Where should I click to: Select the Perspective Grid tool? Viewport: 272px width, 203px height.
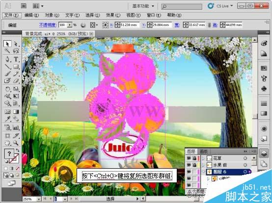tap(16, 103)
